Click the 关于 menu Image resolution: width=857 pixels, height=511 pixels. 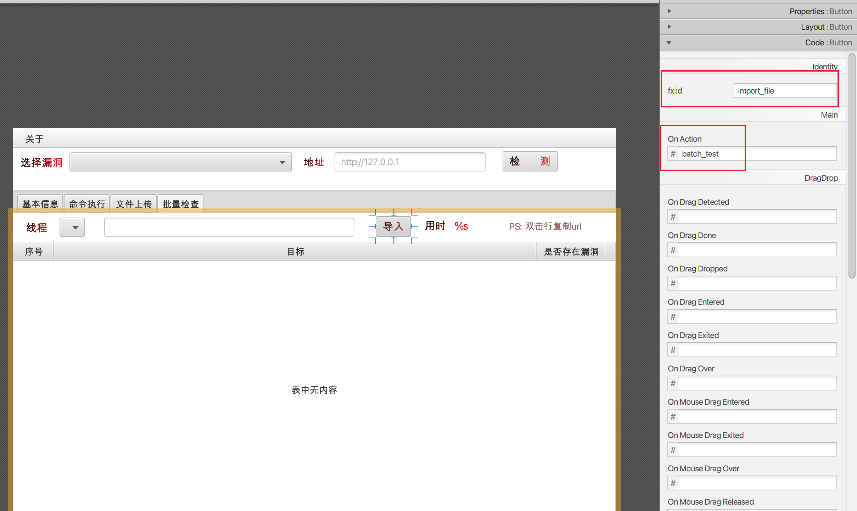34,139
